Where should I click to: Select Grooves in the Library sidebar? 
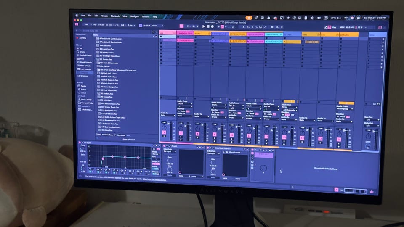[84, 76]
